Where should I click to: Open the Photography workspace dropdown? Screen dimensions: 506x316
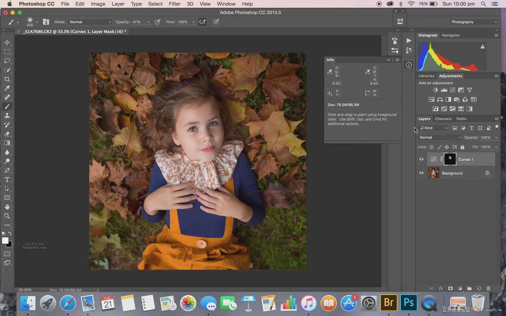pos(474,22)
